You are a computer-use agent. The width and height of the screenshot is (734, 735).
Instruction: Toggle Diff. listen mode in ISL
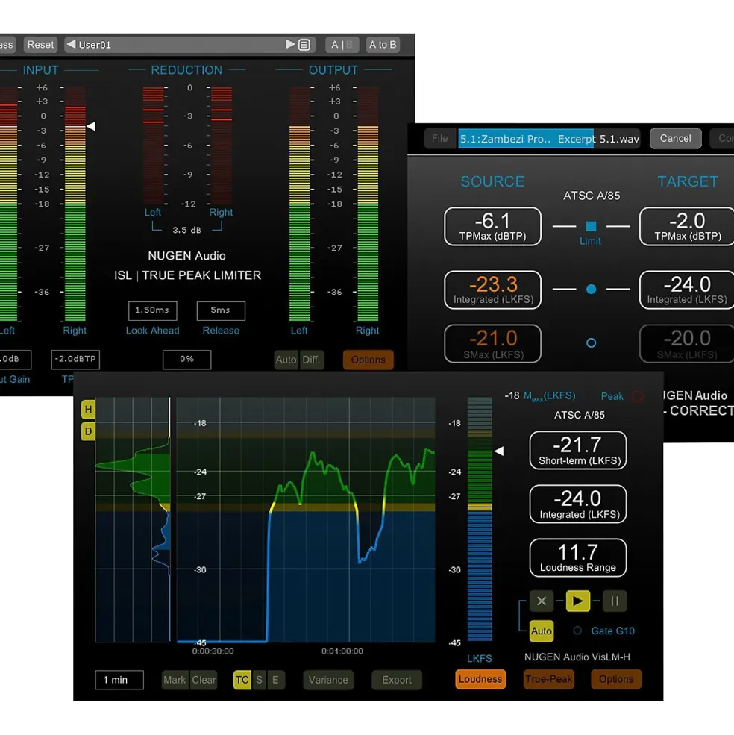311,360
